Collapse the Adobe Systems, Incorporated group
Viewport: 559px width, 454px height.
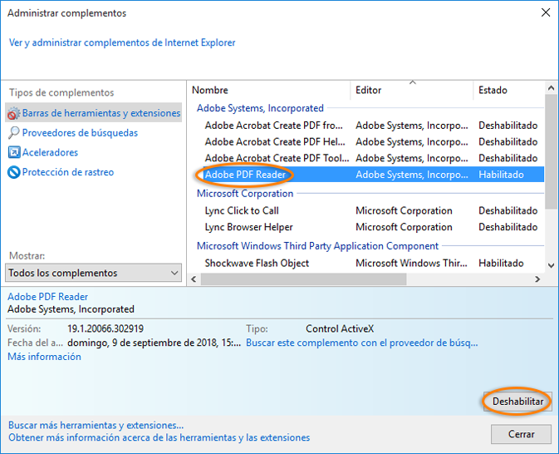260,108
